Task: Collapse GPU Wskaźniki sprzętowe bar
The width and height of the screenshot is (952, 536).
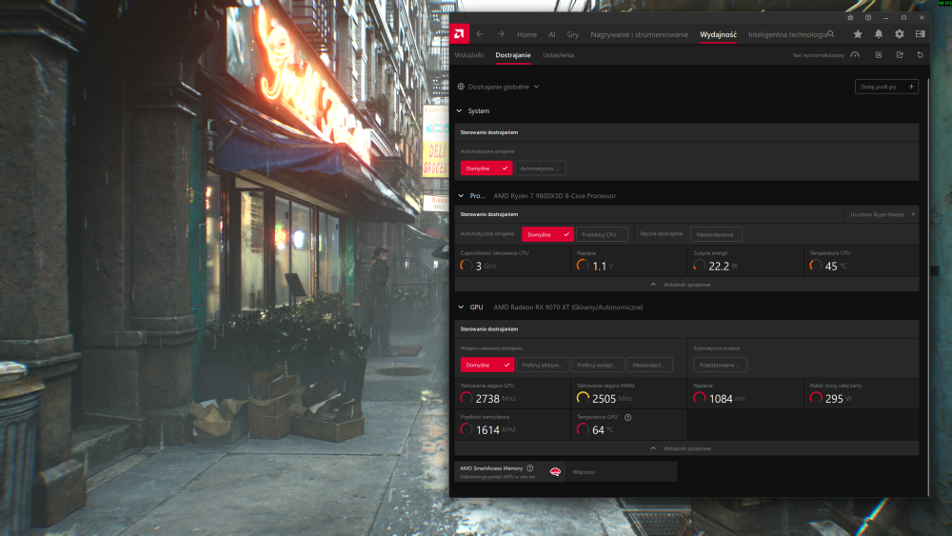Action: click(x=686, y=448)
